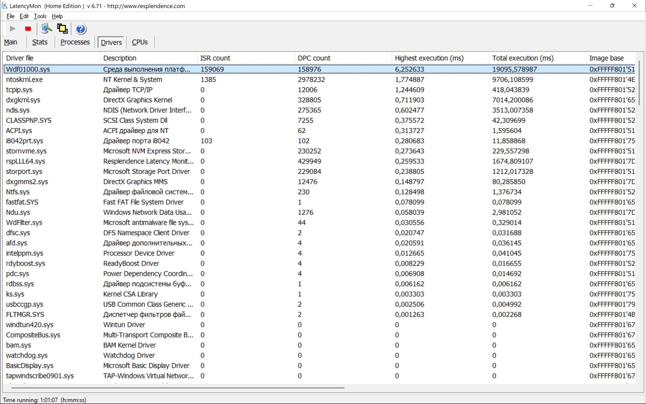Viewport: 646px width, 404px height.
Task: Open the File menu
Action: click(x=10, y=16)
